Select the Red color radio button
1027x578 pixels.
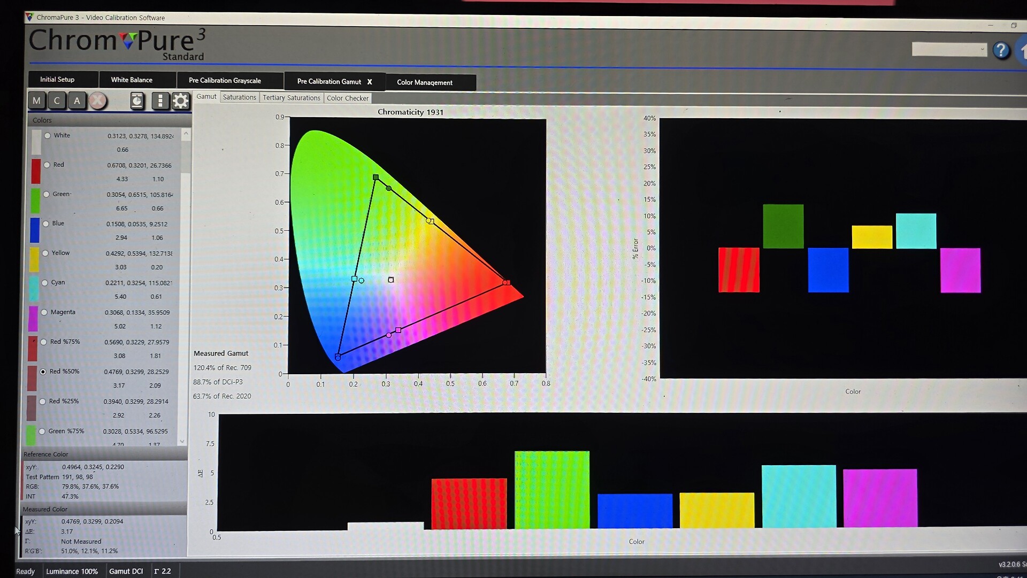coord(47,165)
